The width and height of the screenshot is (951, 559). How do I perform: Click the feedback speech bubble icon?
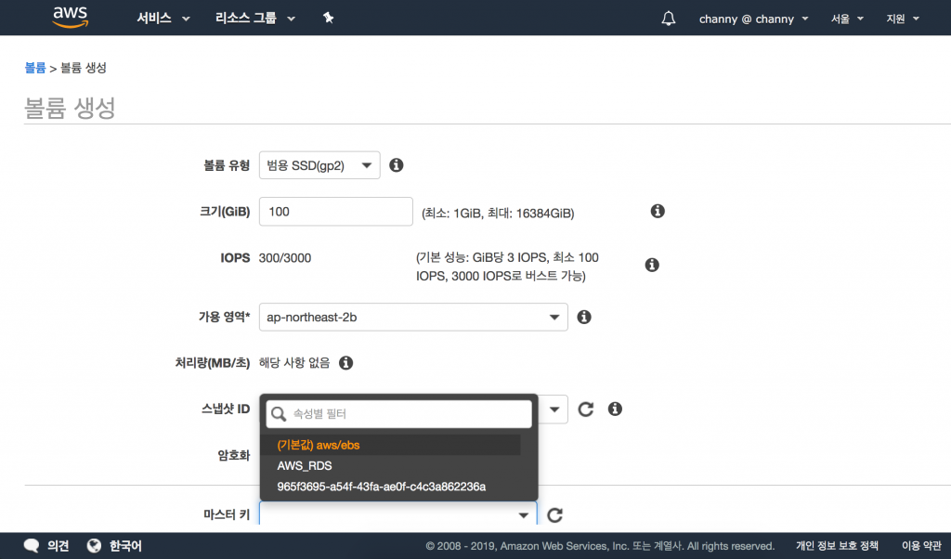[x=32, y=546]
